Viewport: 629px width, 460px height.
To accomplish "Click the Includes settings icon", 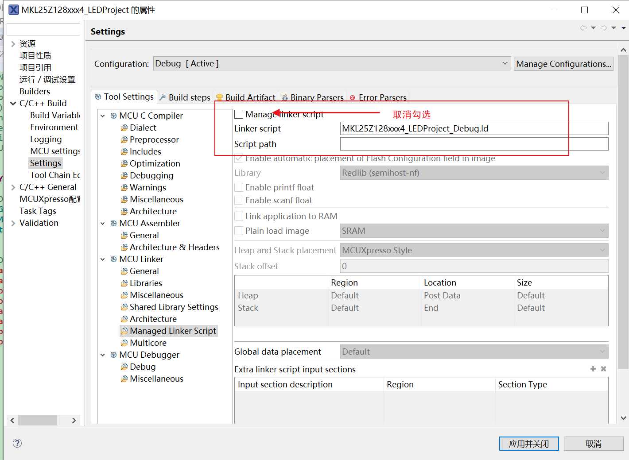I will 124,151.
